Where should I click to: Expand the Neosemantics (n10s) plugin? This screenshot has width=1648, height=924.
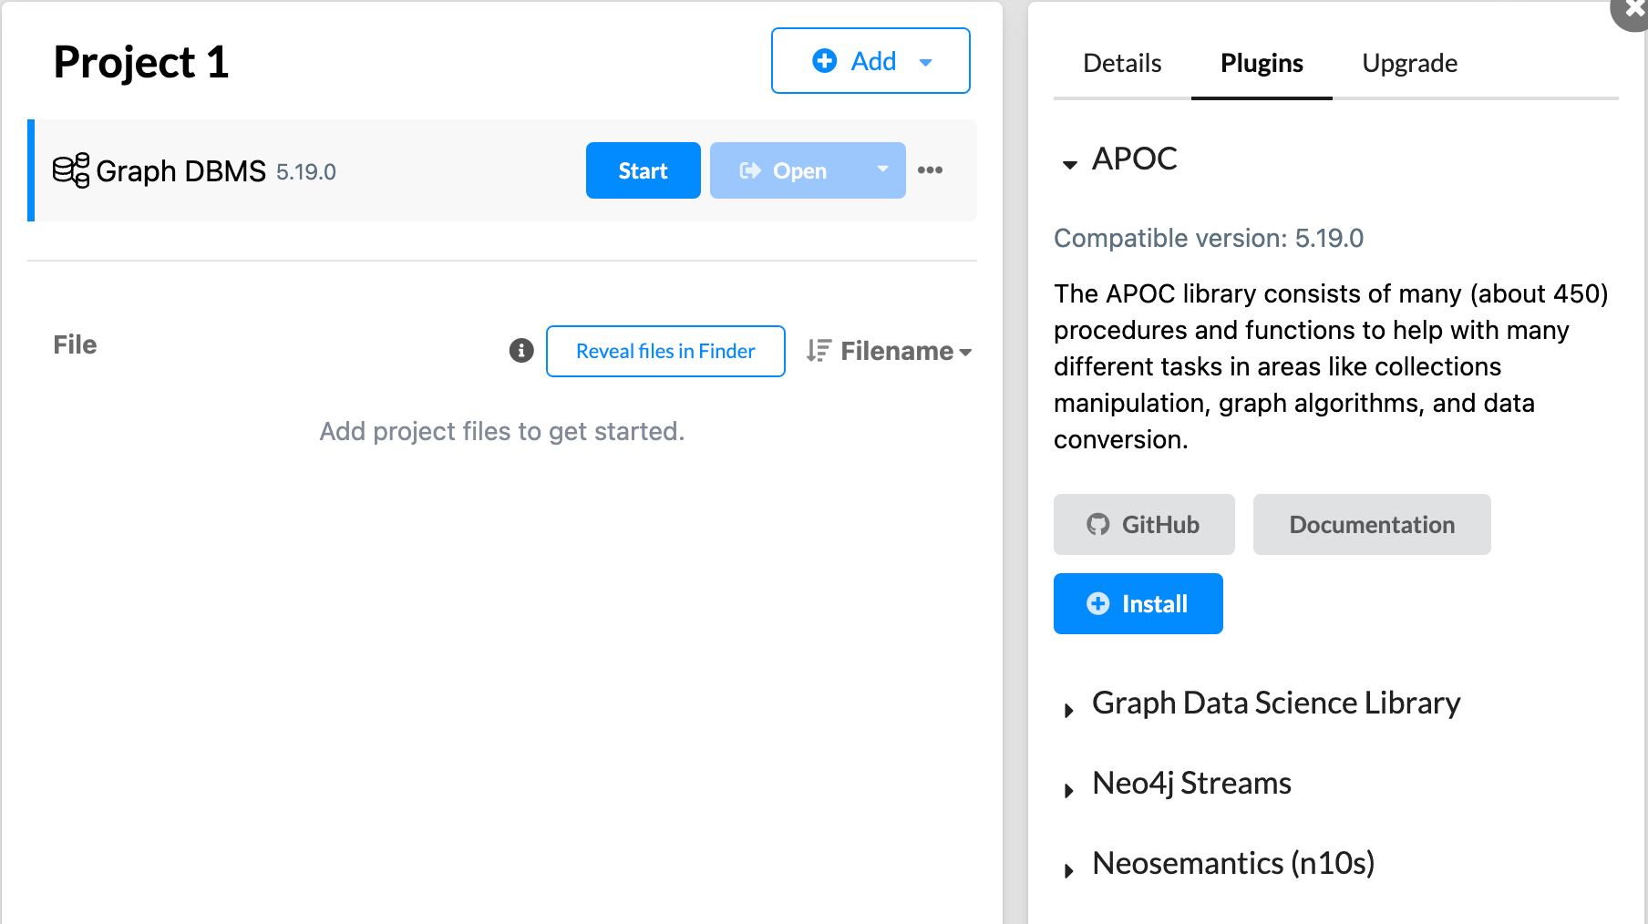coord(1069,870)
